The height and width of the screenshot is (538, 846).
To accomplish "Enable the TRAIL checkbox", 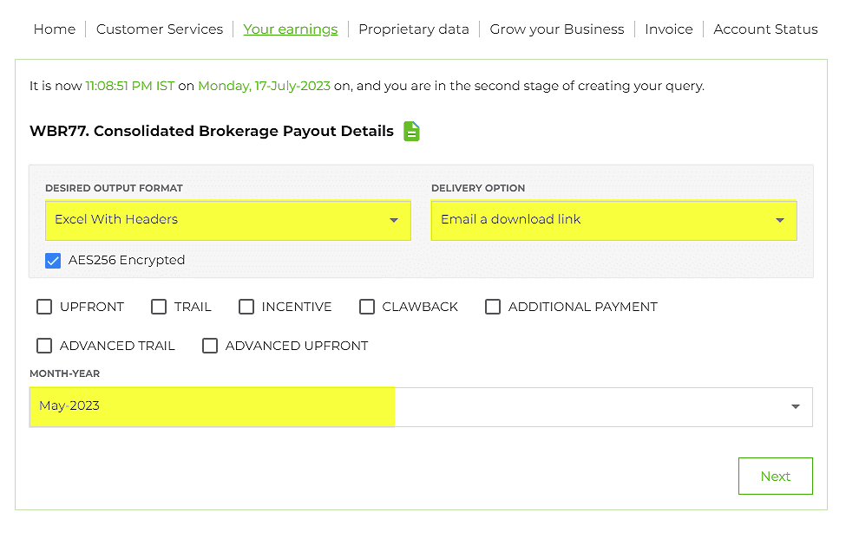I will tap(159, 307).
